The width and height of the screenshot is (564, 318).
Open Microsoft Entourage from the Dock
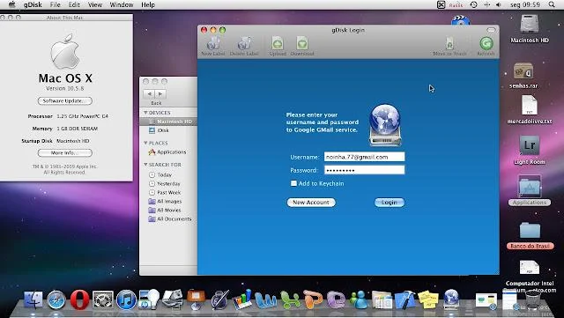pyautogui.click(x=336, y=300)
